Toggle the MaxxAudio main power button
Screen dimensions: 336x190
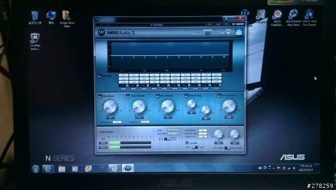pos(239,32)
